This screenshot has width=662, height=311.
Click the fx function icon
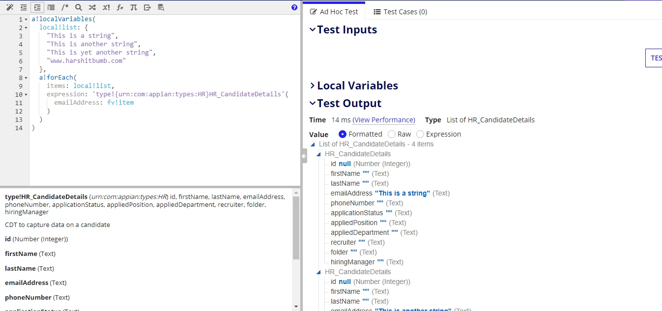point(120,7)
